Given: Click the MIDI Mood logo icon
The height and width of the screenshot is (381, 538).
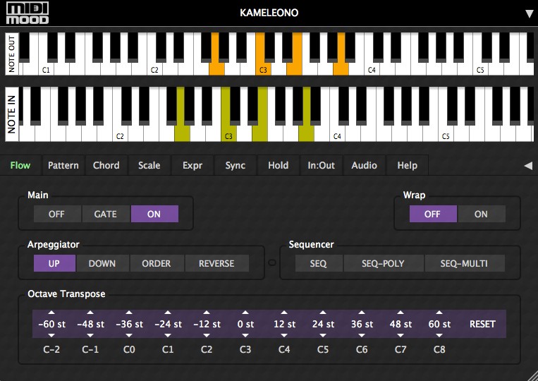Looking at the screenshot, I should [25, 14].
